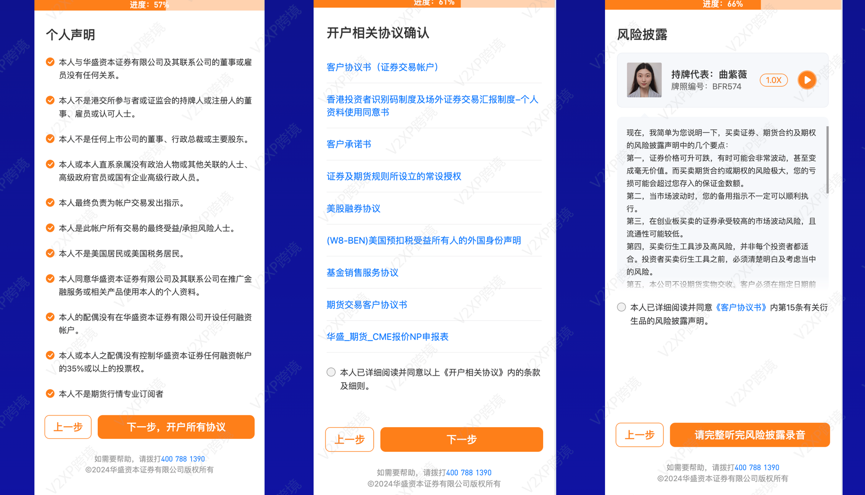Screen dimensions: 865x495
Task: Toggle the 本人不是期货行情专业订阅者 checkmark
Action: tap(50, 393)
